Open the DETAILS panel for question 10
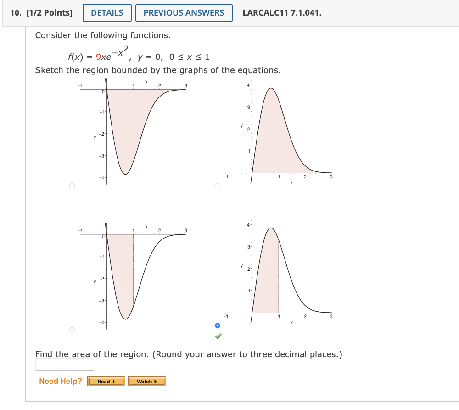 click(x=107, y=12)
